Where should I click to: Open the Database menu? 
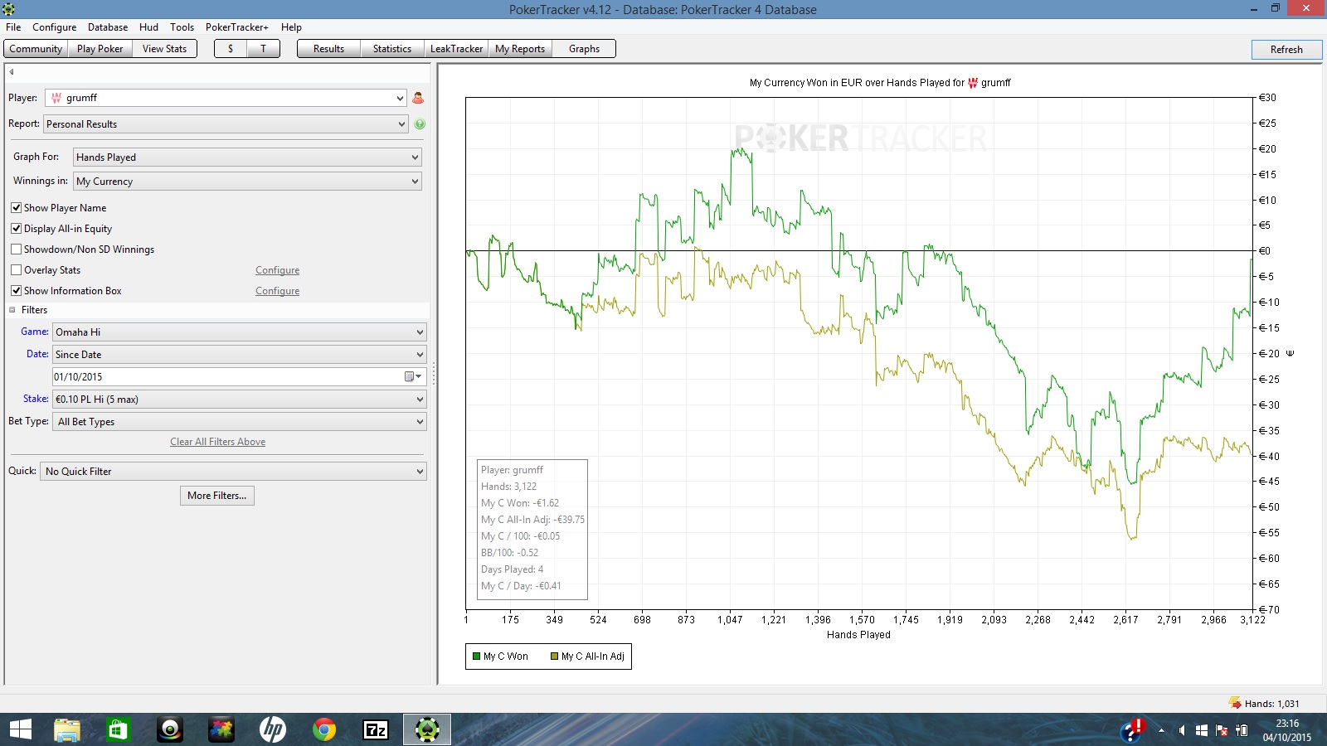click(108, 27)
